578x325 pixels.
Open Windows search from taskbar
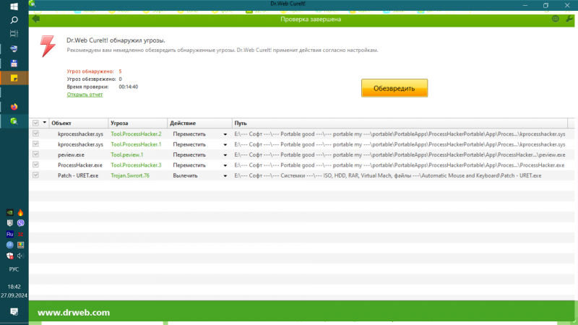tap(14, 20)
